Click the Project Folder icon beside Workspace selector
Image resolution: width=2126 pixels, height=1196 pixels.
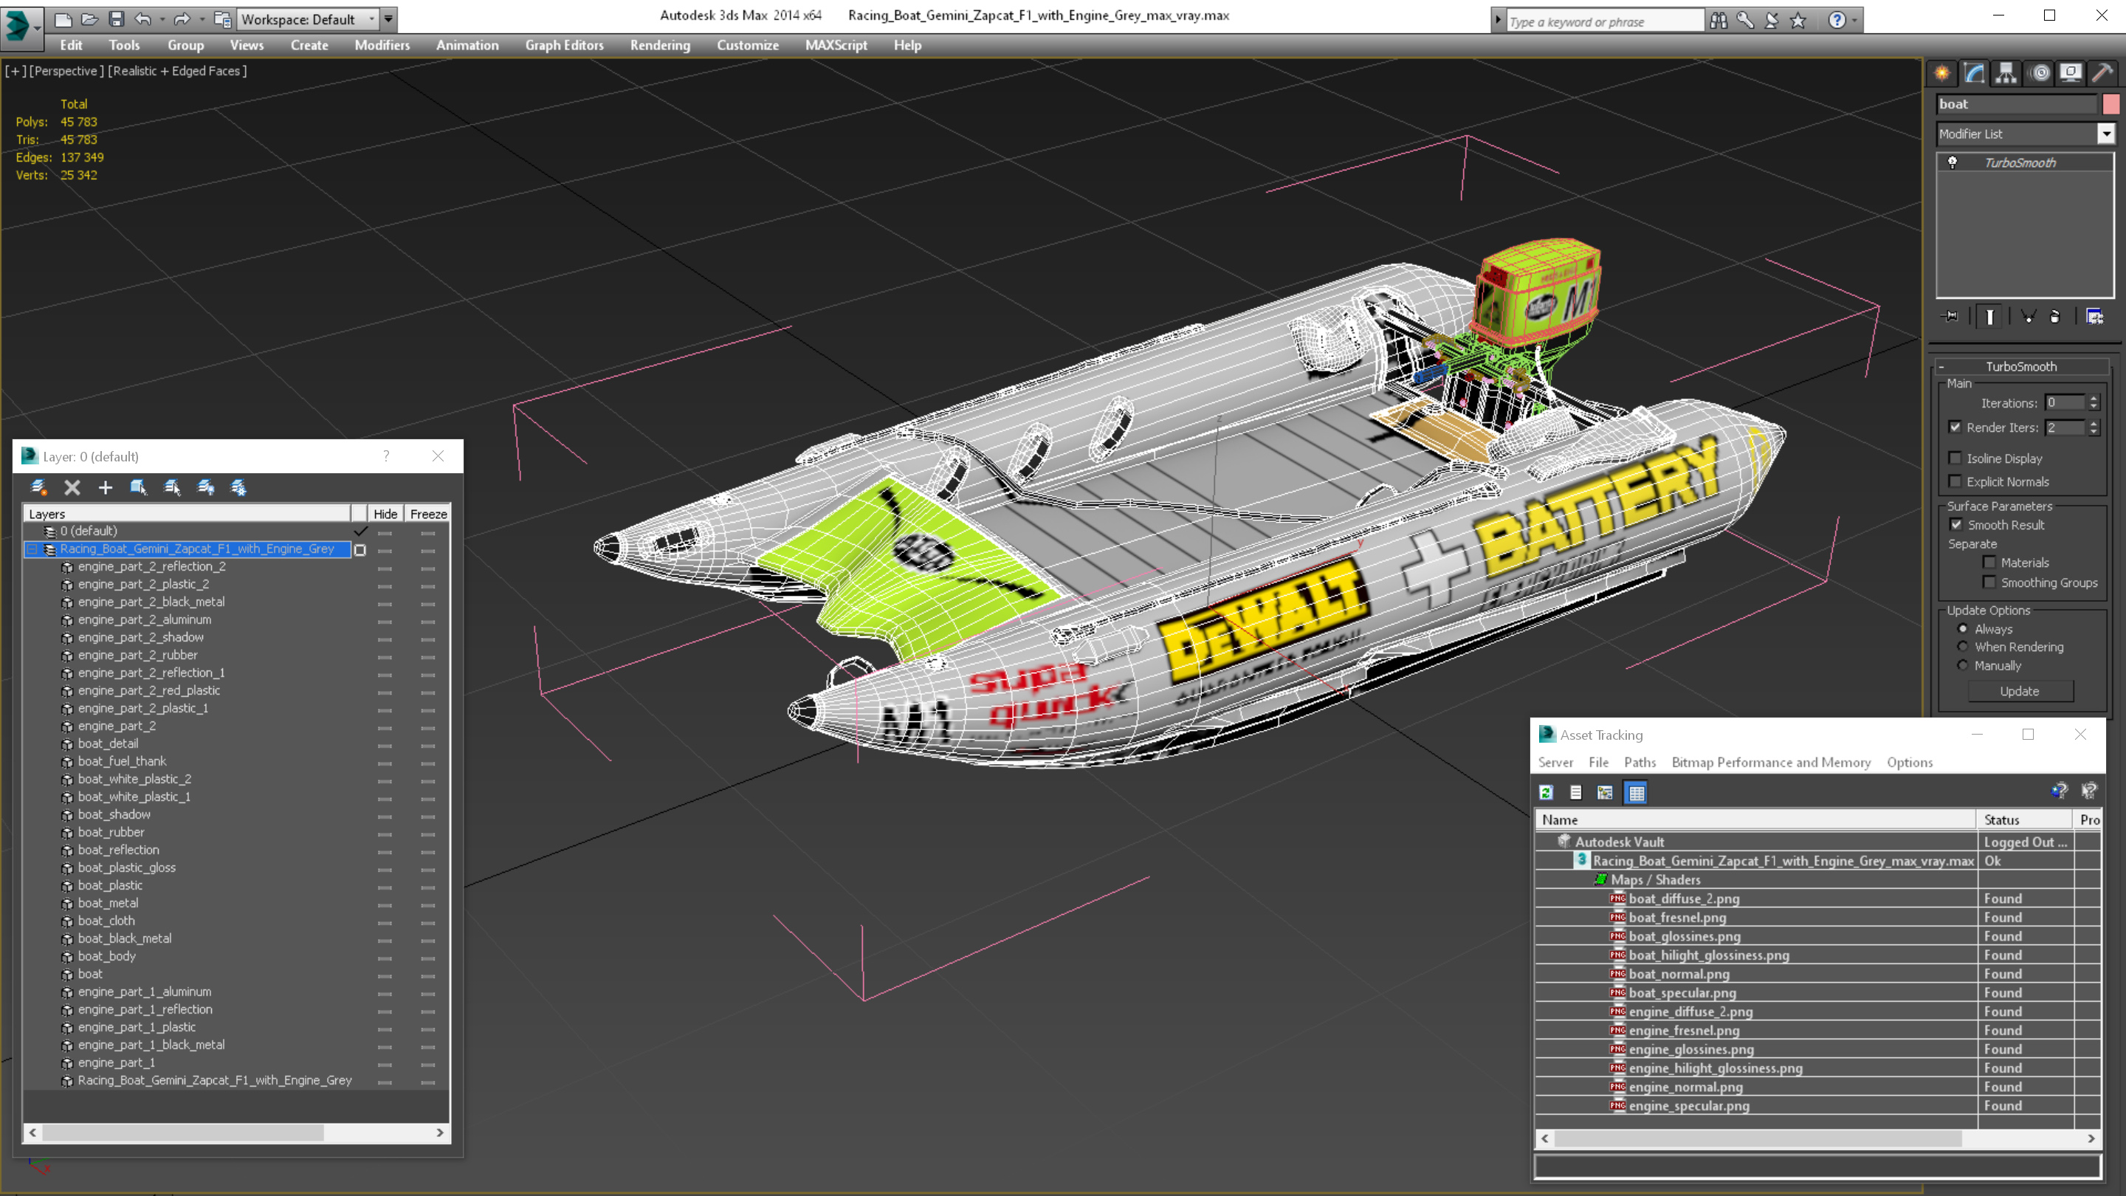[222, 19]
